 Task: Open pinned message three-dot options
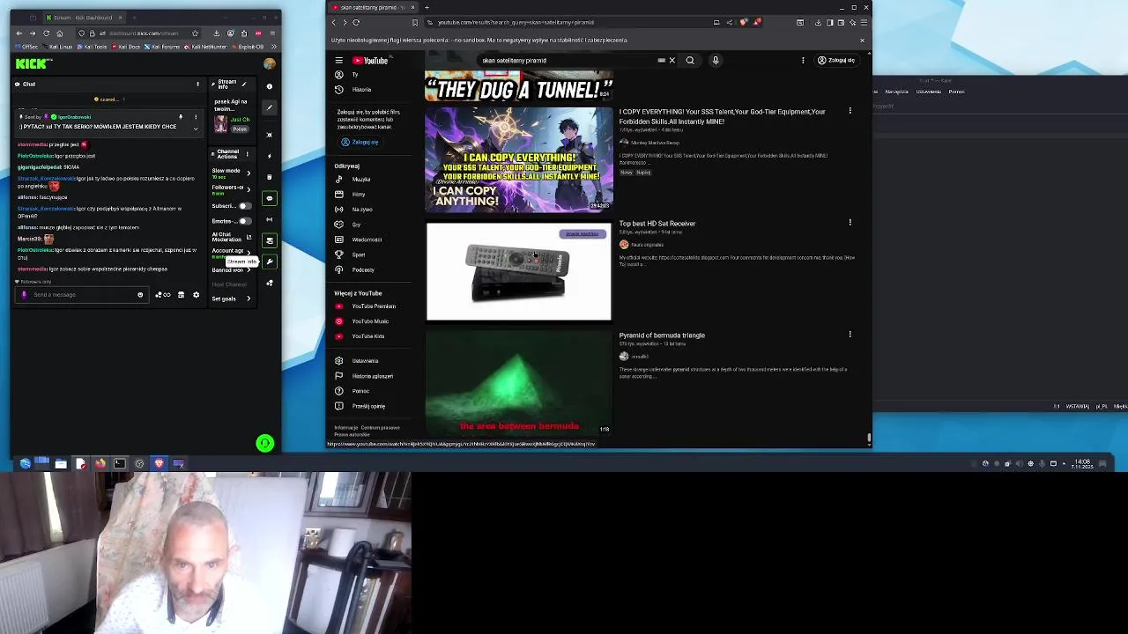196,117
